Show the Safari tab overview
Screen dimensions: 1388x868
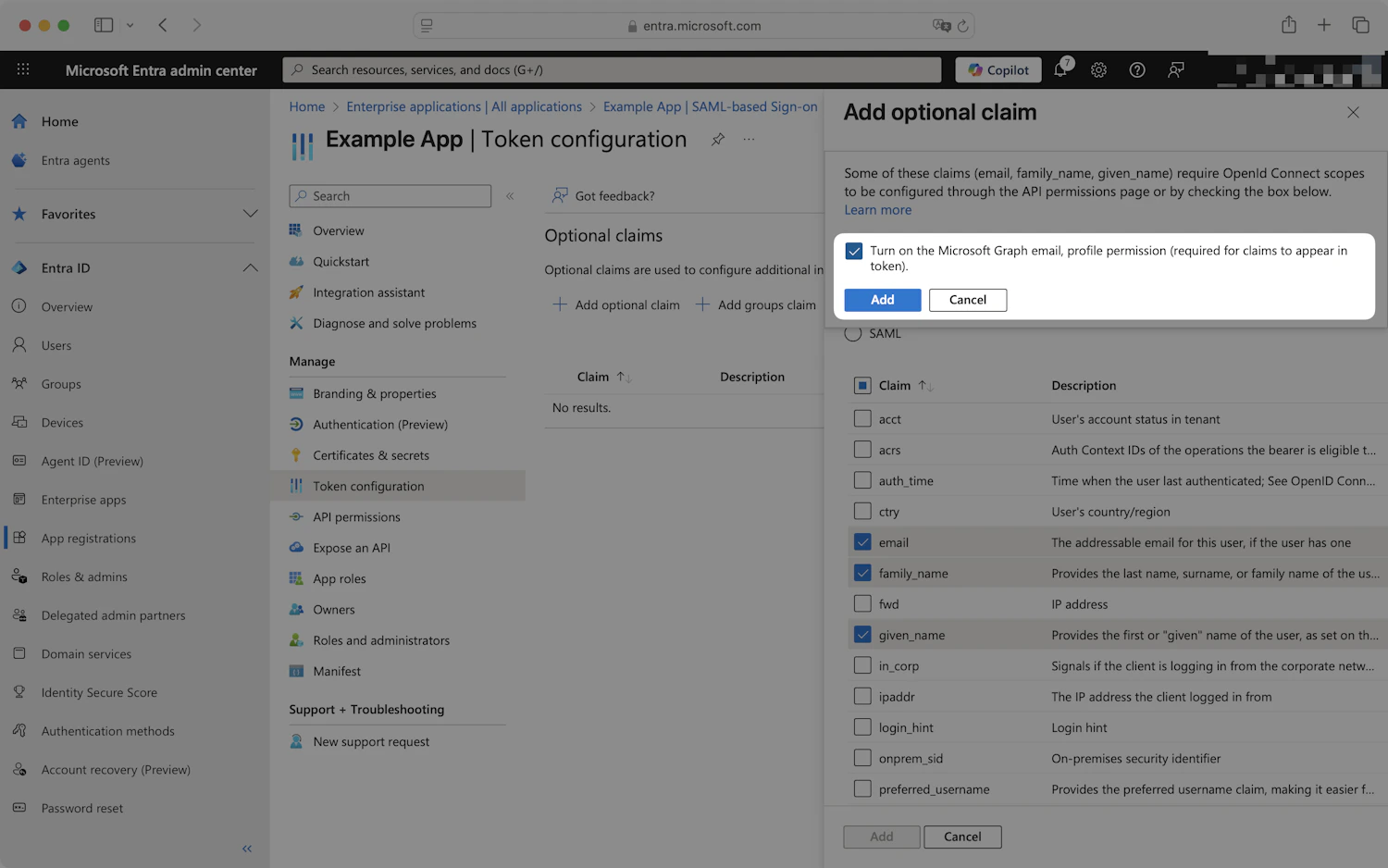point(1360,25)
